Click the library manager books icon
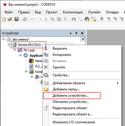 click(31, 61)
